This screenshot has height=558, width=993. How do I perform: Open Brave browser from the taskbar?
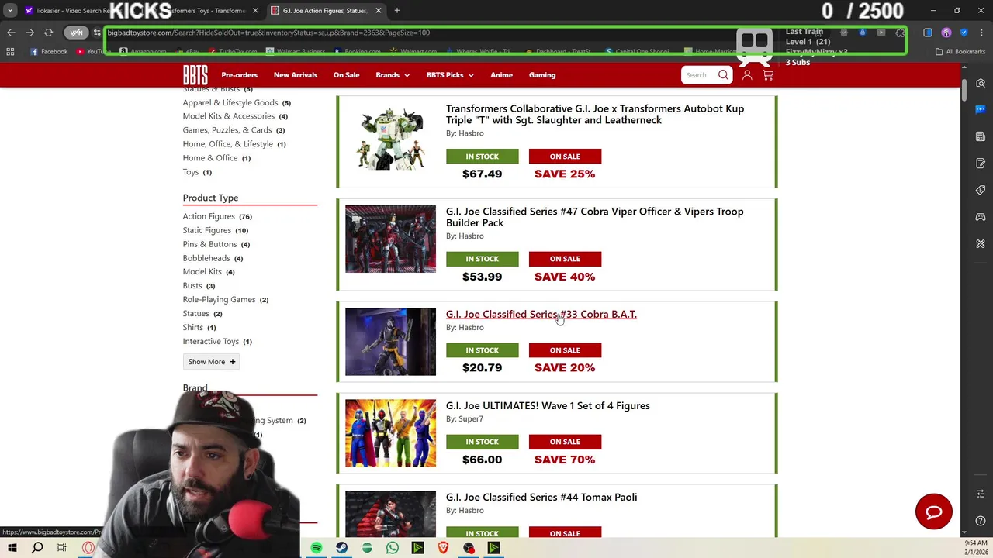(443, 548)
